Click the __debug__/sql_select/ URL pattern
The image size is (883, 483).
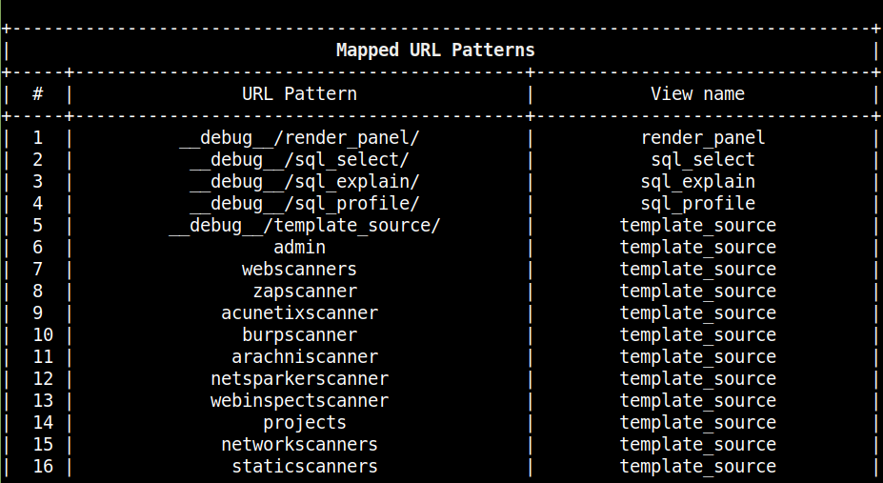pyautogui.click(x=300, y=160)
